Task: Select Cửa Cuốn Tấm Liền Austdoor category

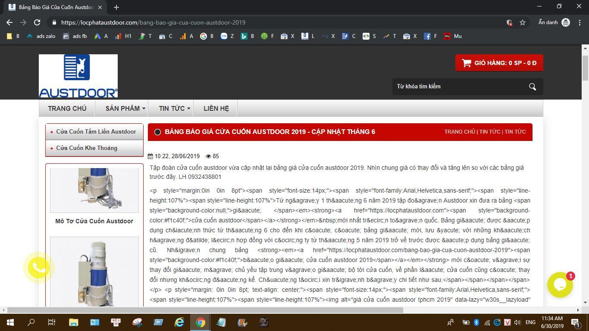Action: coord(96,131)
